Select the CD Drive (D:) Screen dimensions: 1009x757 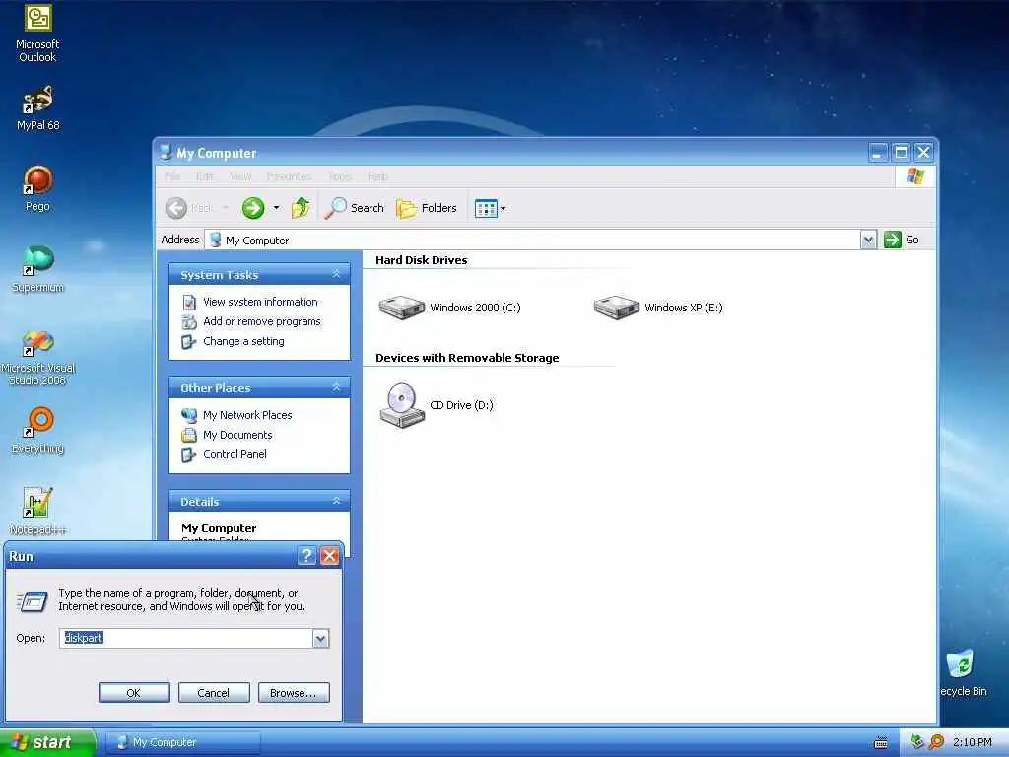coord(436,405)
